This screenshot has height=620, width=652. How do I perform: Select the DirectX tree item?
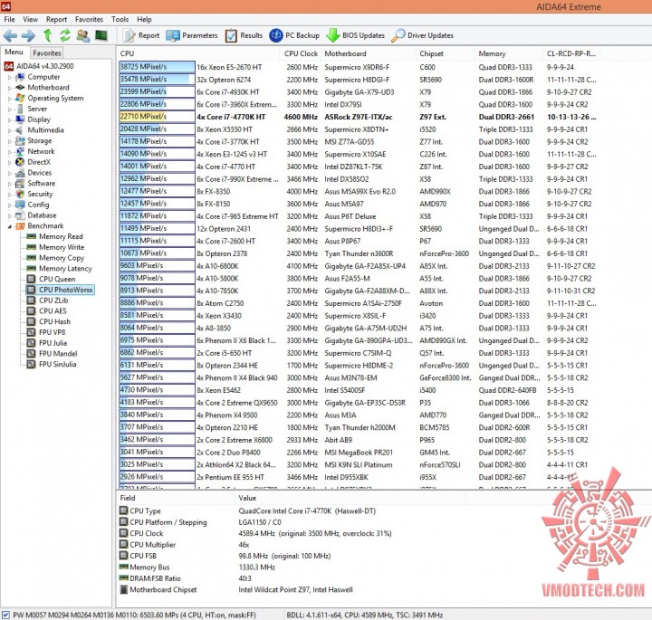33,162
